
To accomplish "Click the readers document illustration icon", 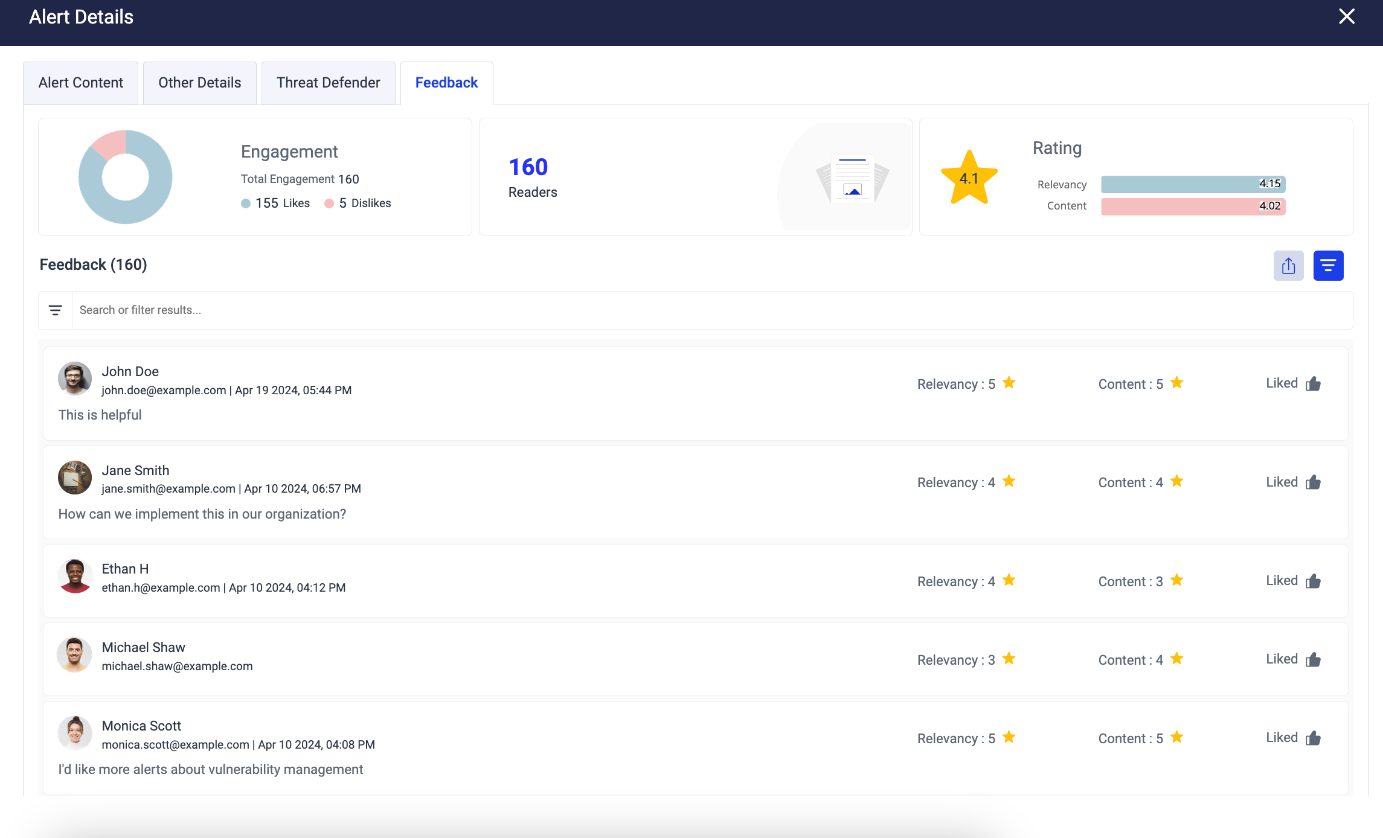I will [852, 179].
